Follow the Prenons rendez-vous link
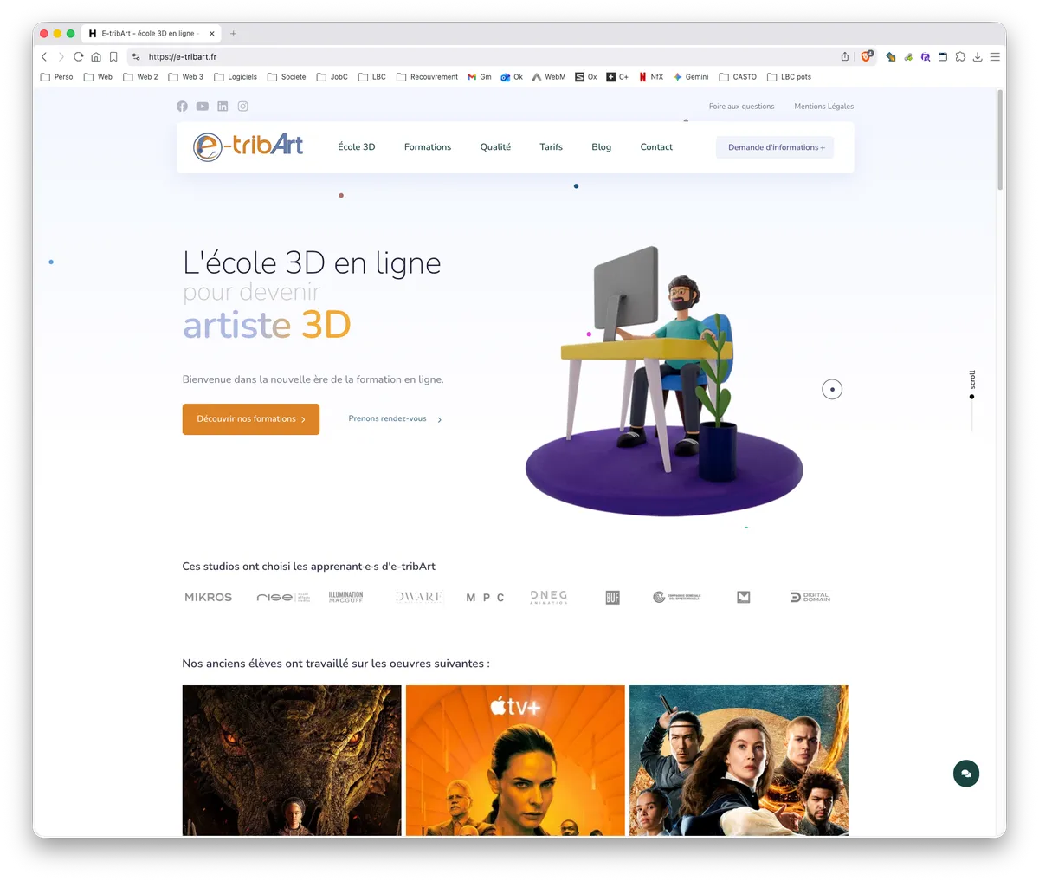 (x=395, y=419)
